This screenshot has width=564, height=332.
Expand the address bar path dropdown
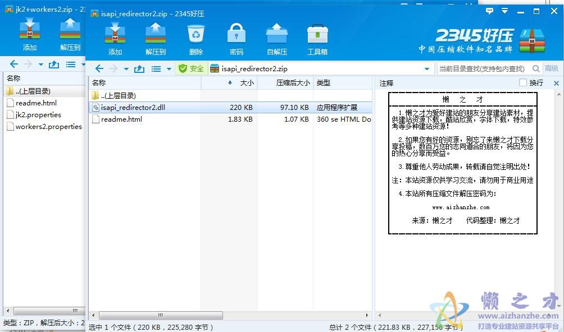click(426, 69)
